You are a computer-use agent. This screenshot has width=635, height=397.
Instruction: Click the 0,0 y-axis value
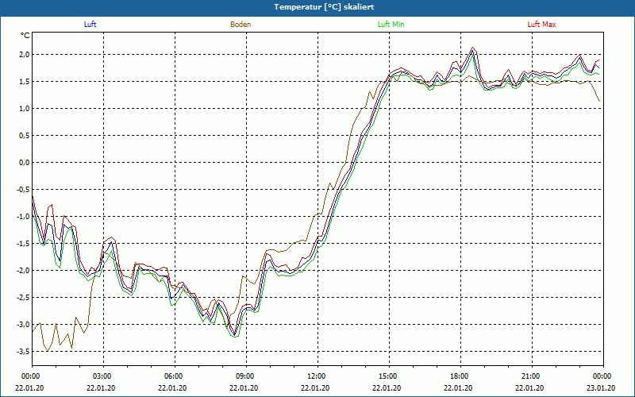[25, 163]
